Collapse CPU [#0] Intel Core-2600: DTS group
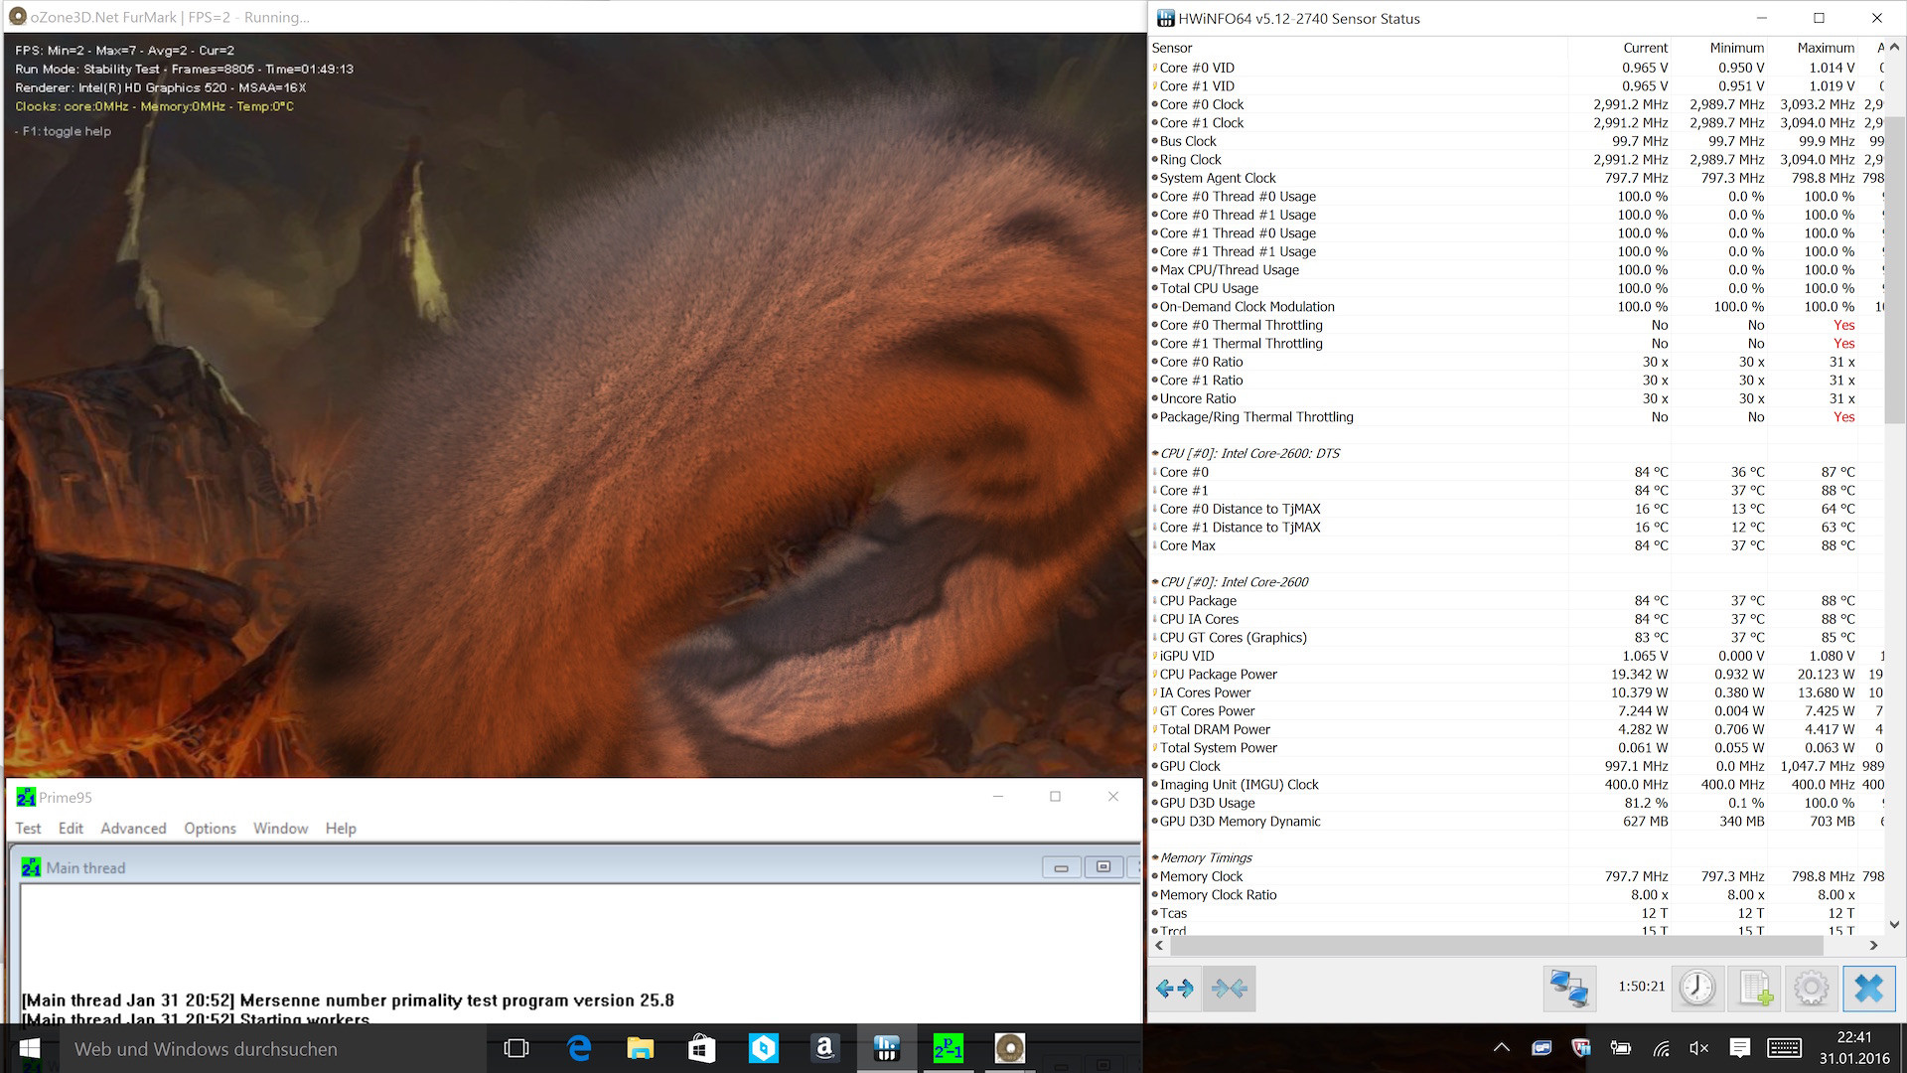 point(1155,453)
